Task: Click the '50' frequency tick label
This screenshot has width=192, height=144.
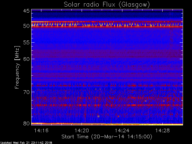Action: point(26,26)
